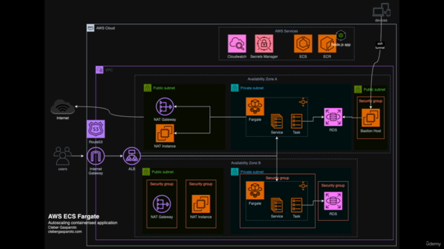Click the Task icon in Zone B
This screenshot has height=249, width=444.
point(296,205)
